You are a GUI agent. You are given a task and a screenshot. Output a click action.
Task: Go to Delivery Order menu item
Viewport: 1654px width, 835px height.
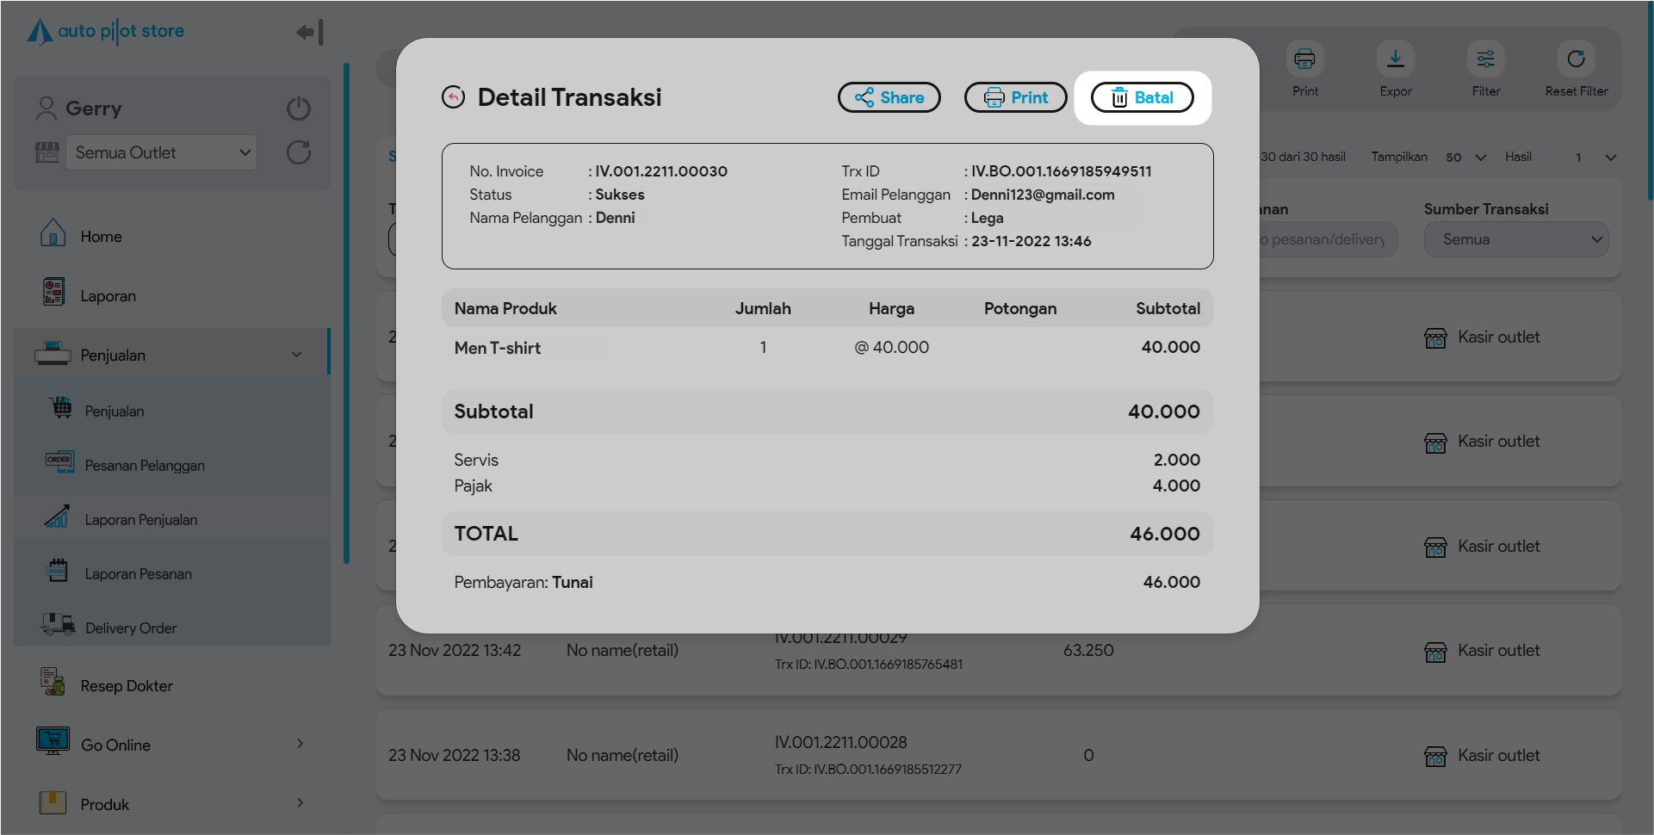click(x=131, y=628)
